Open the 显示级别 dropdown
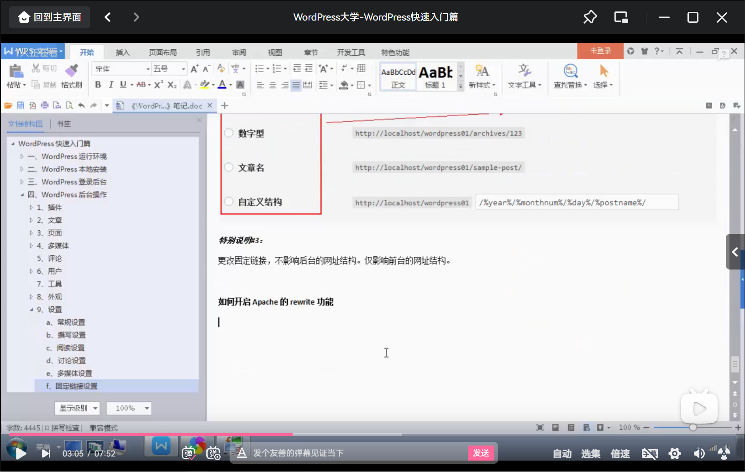 pyautogui.click(x=77, y=408)
